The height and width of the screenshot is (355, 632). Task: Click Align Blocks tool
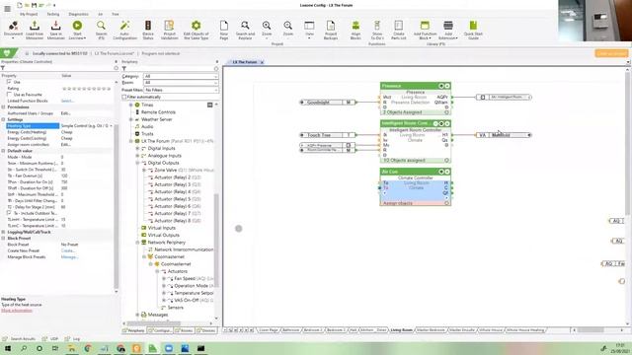pos(355,30)
